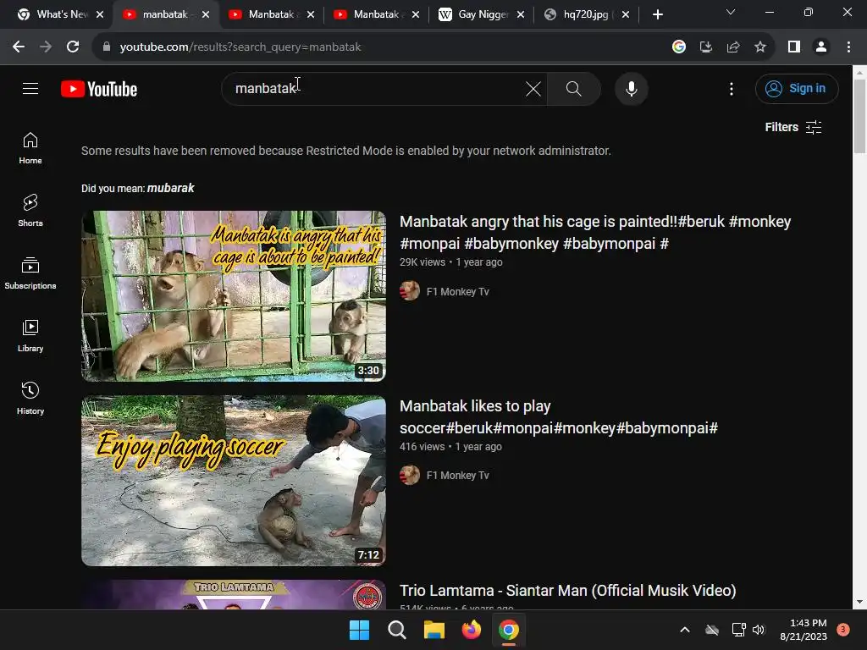Open the Filters menu
Viewport: 867px width, 650px height.
[792, 127]
